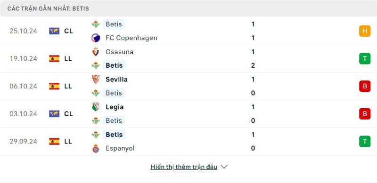
Task: Click the Các trận gần nhất: Betis header
Action: click(x=48, y=8)
